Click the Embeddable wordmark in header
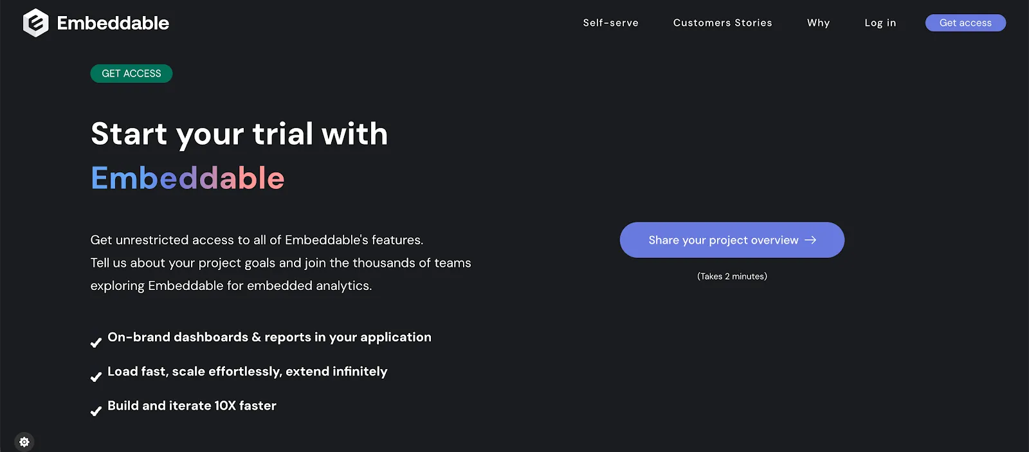 click(x=113, y=23)
